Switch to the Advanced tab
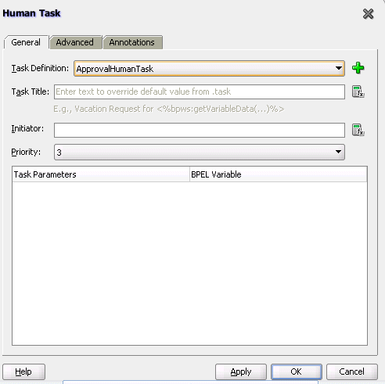 click(x=75, y=42)
